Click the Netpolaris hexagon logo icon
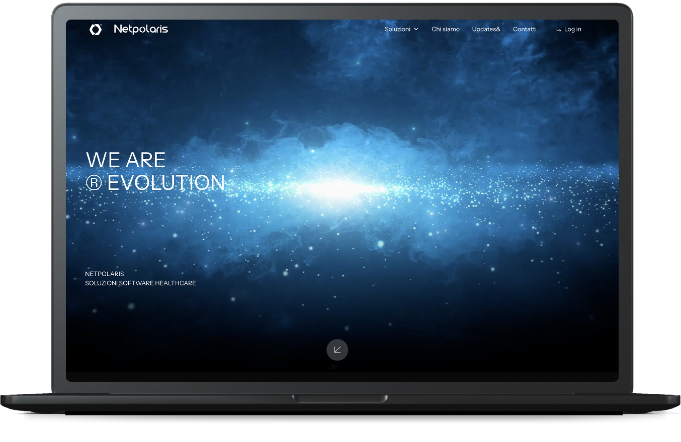 pyautogui.click(x=95, y=30)
